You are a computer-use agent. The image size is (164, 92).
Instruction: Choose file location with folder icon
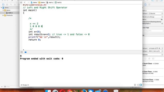(162, 19)
